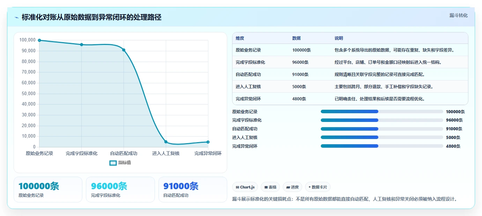The width and height of the screenshot is (482, 216).
Task: Click the 数据卡片 chip
Action: (318, 187)
